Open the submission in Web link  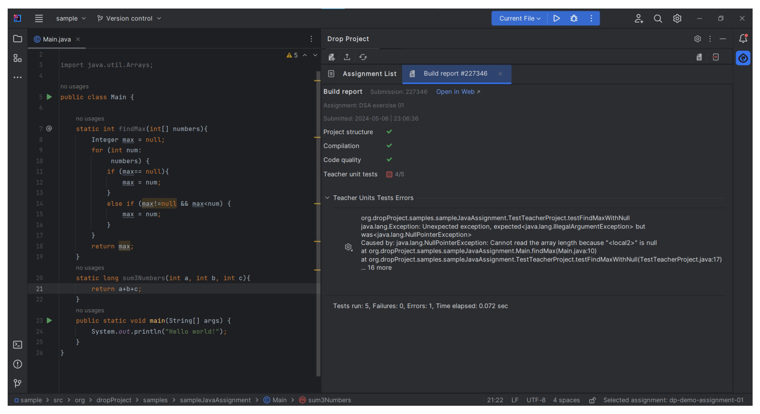458,92
